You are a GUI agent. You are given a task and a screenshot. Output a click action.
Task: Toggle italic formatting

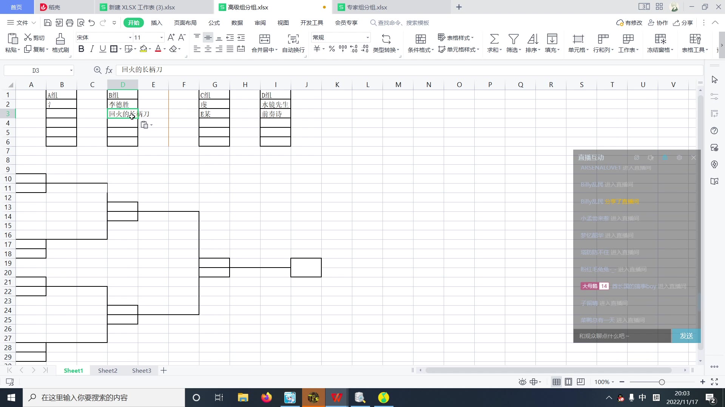point(92,49)
